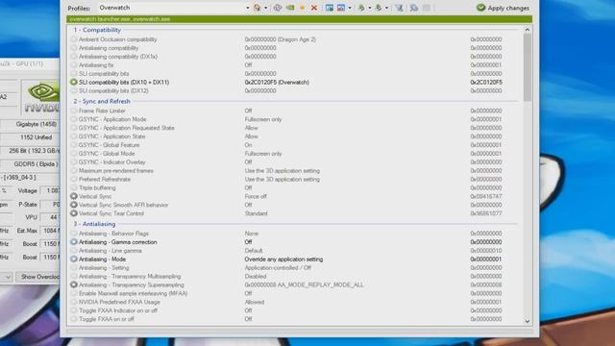Select the Ambient Occlusion compatibility setting

pos(117,39)
